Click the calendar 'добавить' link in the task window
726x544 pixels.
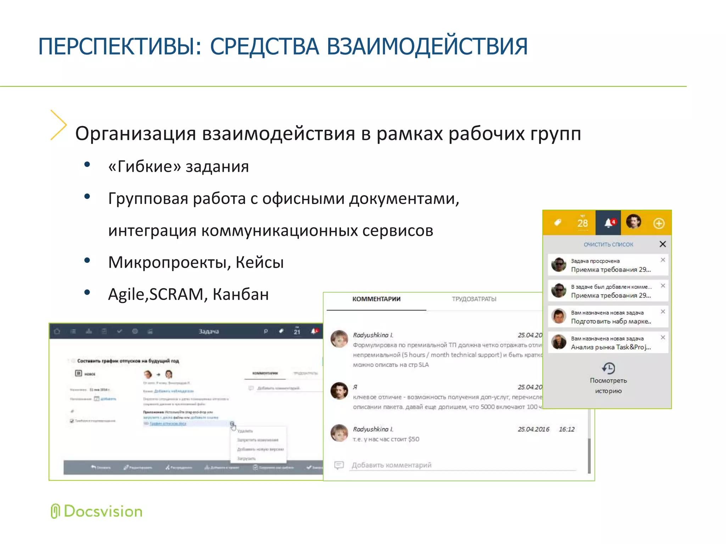point(108,399)
